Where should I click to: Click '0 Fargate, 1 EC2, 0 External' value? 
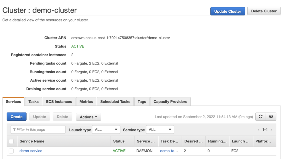pyautogui.click(x=95, y=80)
